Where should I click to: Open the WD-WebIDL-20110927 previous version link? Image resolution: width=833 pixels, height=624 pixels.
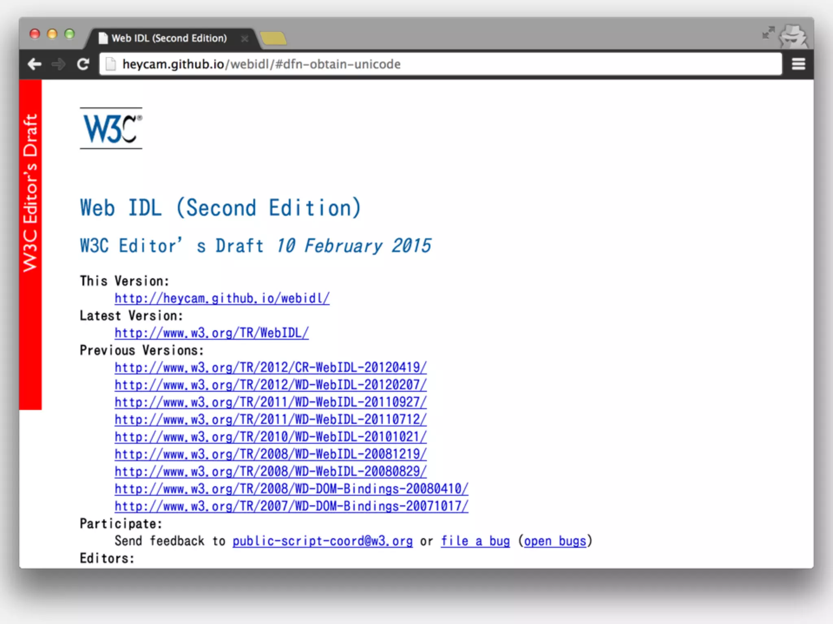tap(270, 402)
